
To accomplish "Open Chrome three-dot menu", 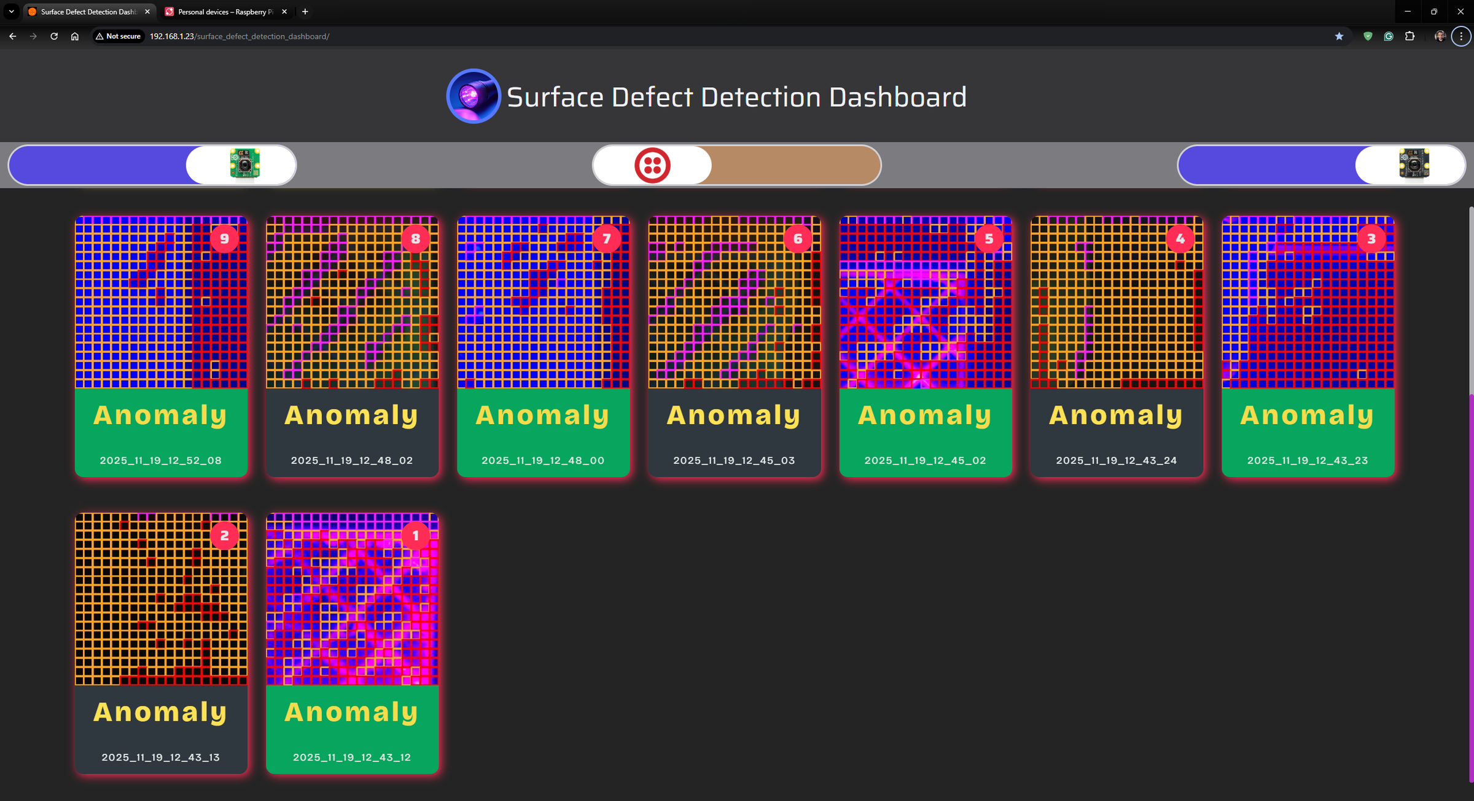I will tap(1461, 36).
